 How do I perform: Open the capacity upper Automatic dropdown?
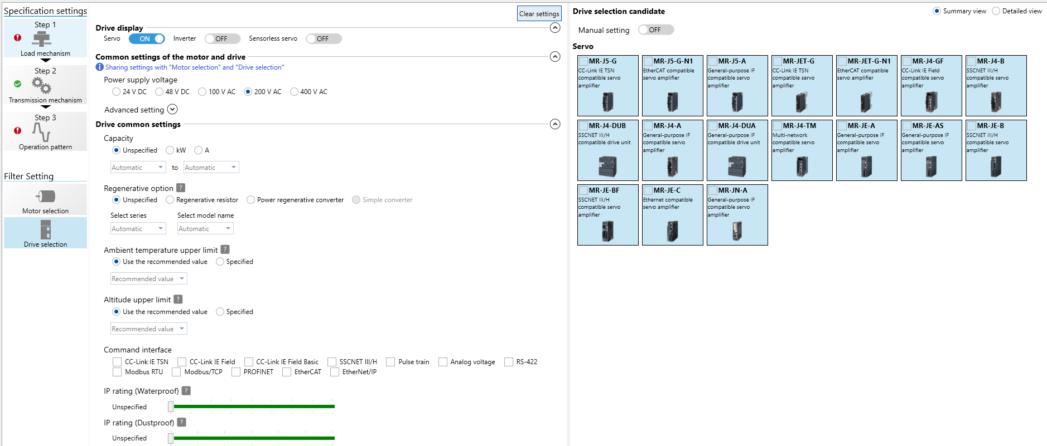pos(211,167)
